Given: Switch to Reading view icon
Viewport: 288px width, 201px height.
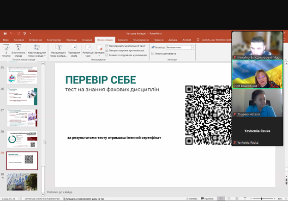Looking at the screenshot, I should click(x=237, y=199).
